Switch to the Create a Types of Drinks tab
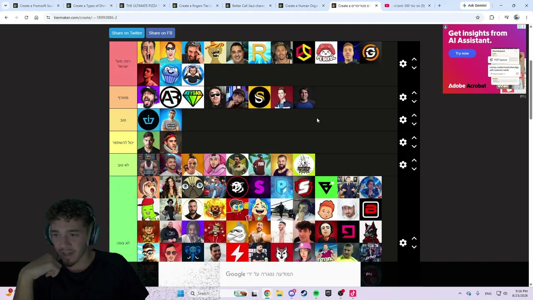Image resolution: width=533 pixels, height=300 pixels. tap(90, 6)
